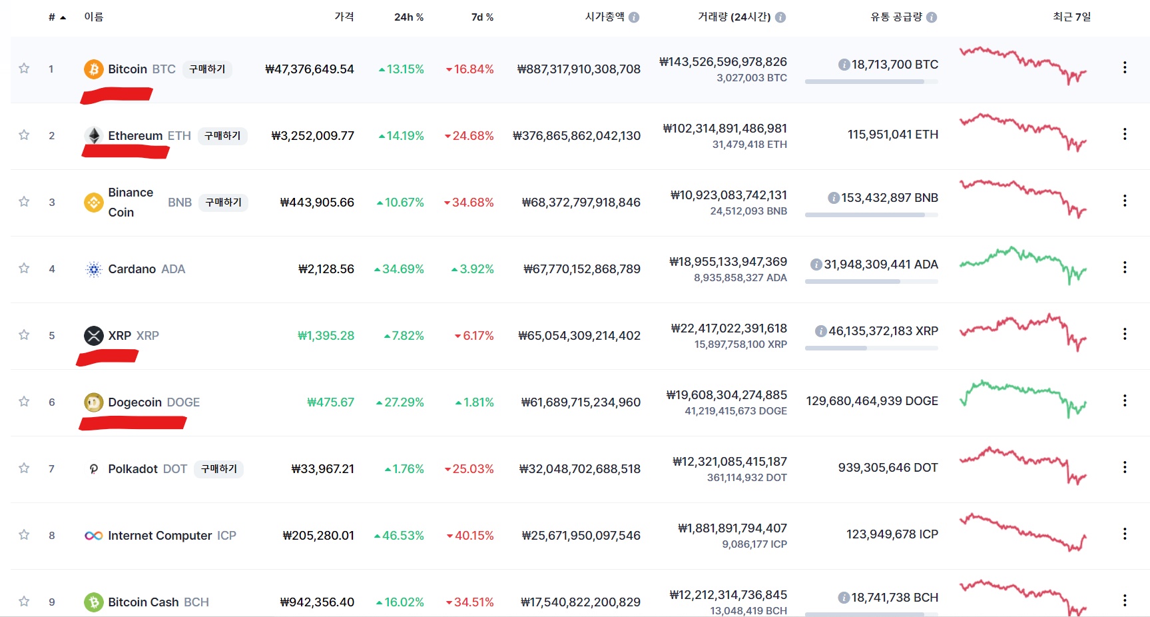Star Binance Coin for the watchlist
The width and height of the screenshot is (1150, 617).
pos(24,202)
